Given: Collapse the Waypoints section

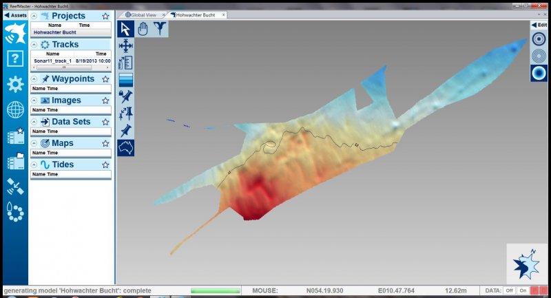Looking at the screenshot, I should 34,79.
